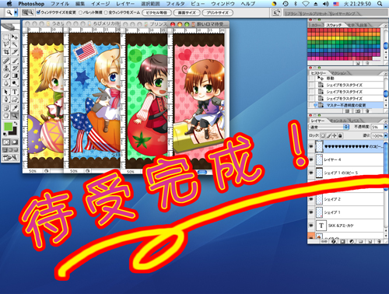The height and width of the screenshot is (294, 389).
Task: Select the Pen tool
Action: 6,100
